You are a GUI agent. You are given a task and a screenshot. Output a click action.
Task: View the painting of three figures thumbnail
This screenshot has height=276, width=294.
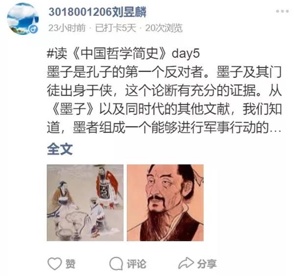pyautogui.click(x=85, y=202)
